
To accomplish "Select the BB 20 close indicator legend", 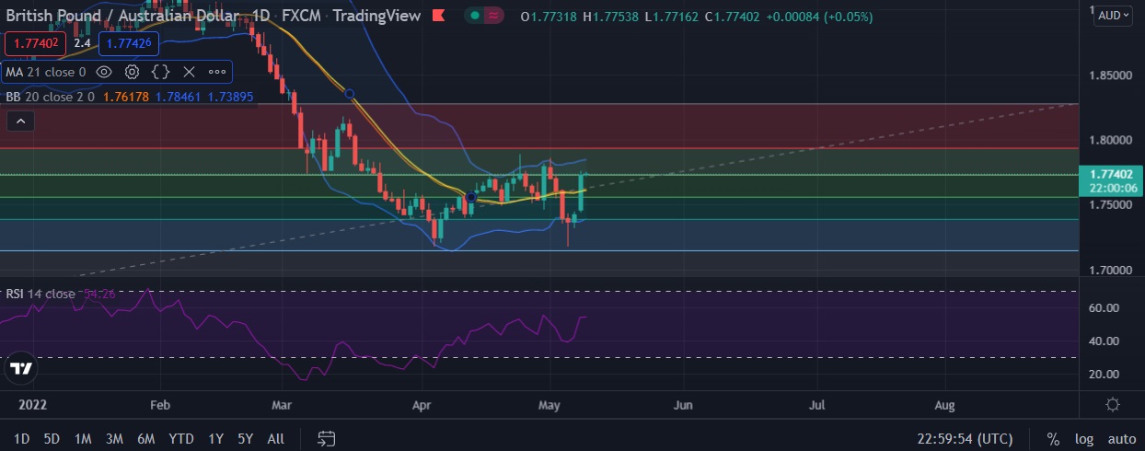I will tap(50, 96).
